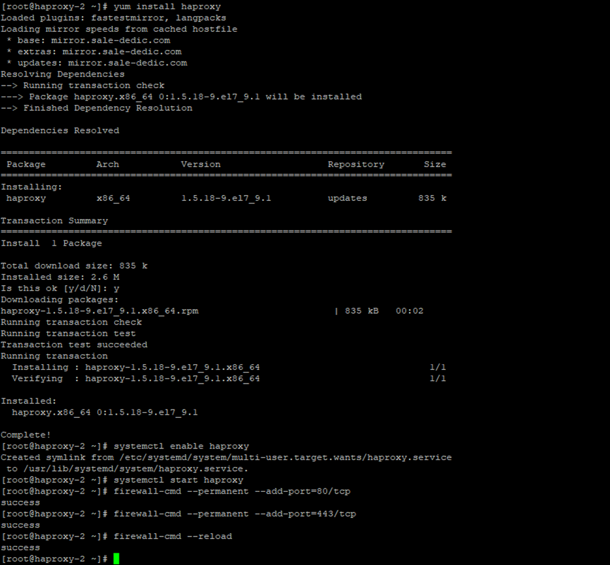Click 'systemctl enable haproxy' command
The height and width of the screenshot is (565, 610).
[x=182, y=446]
